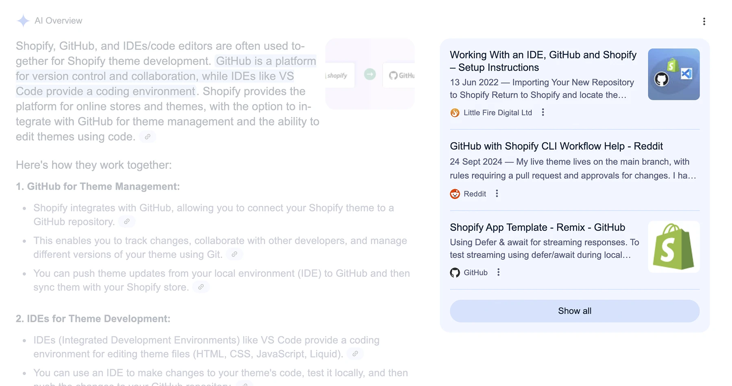Open AI Overview three-dot options menu

[x=704, y=22]
